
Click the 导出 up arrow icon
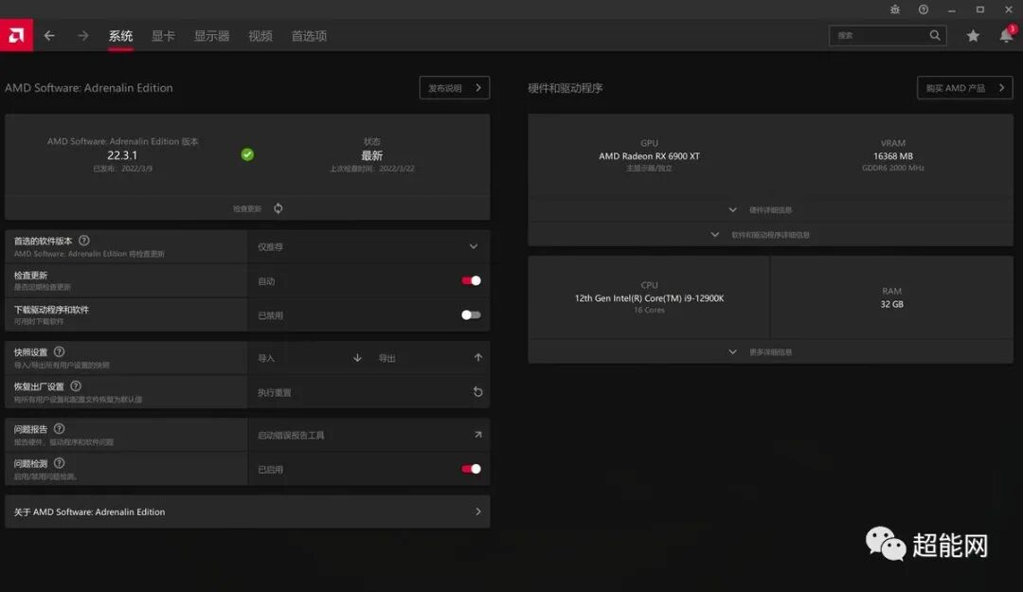coord(478,357)
